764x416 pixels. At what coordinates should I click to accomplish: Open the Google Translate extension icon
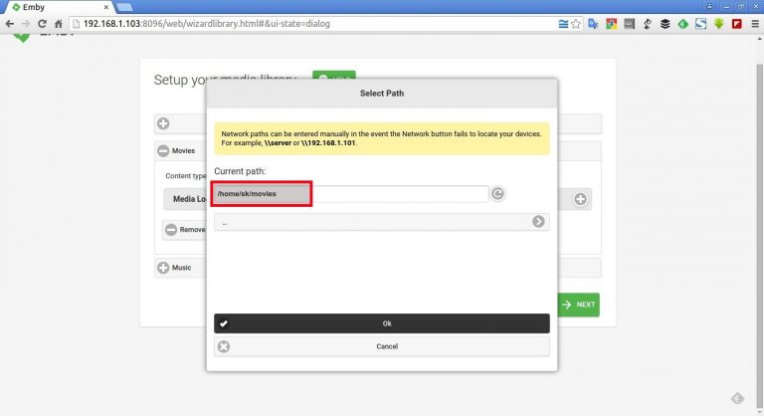pyautogui.click(x=593, y=24)
